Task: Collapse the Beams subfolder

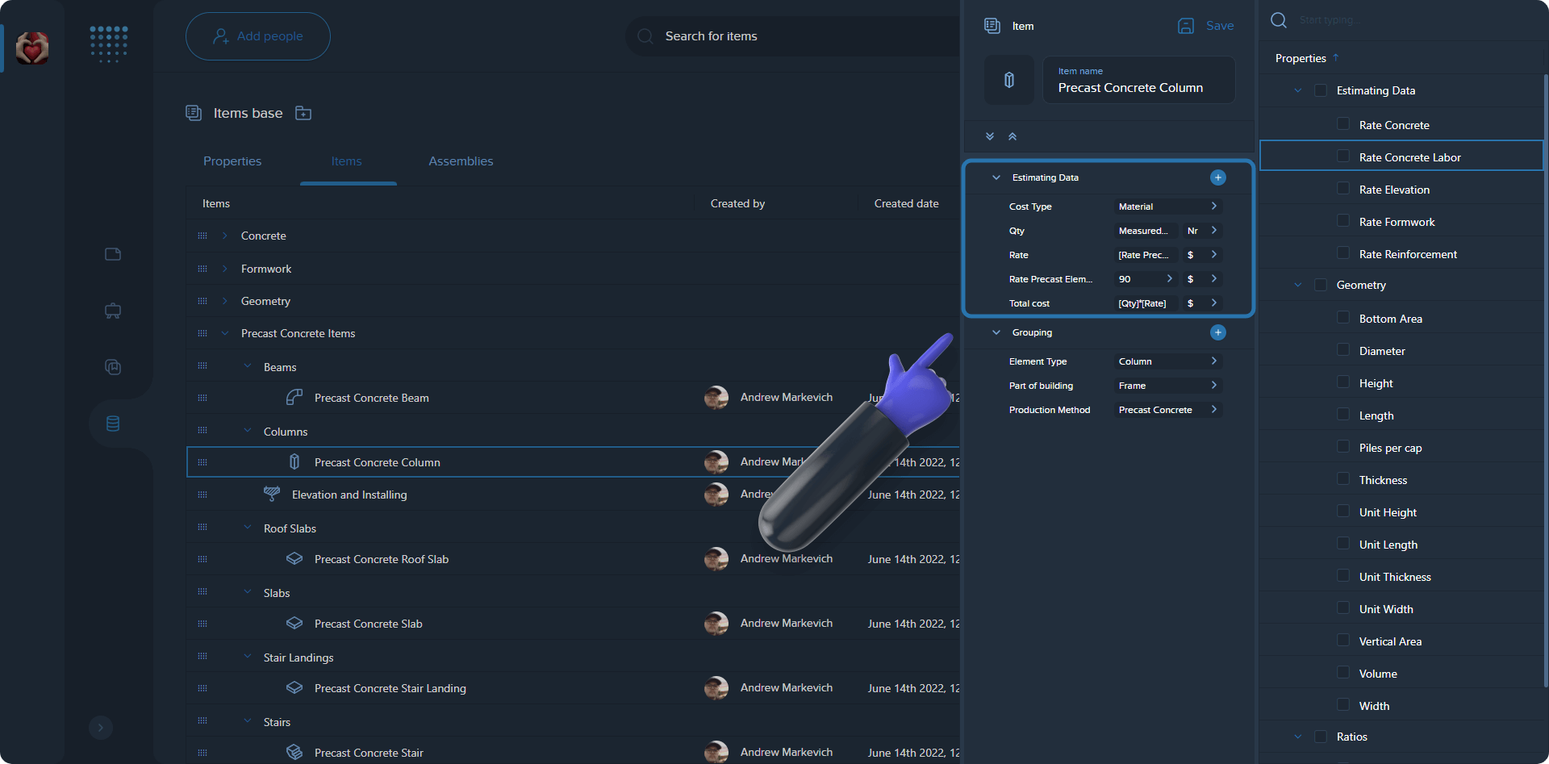Action: tap(248, 365)
